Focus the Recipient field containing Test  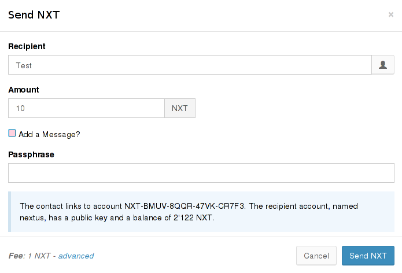coord(189,65)
